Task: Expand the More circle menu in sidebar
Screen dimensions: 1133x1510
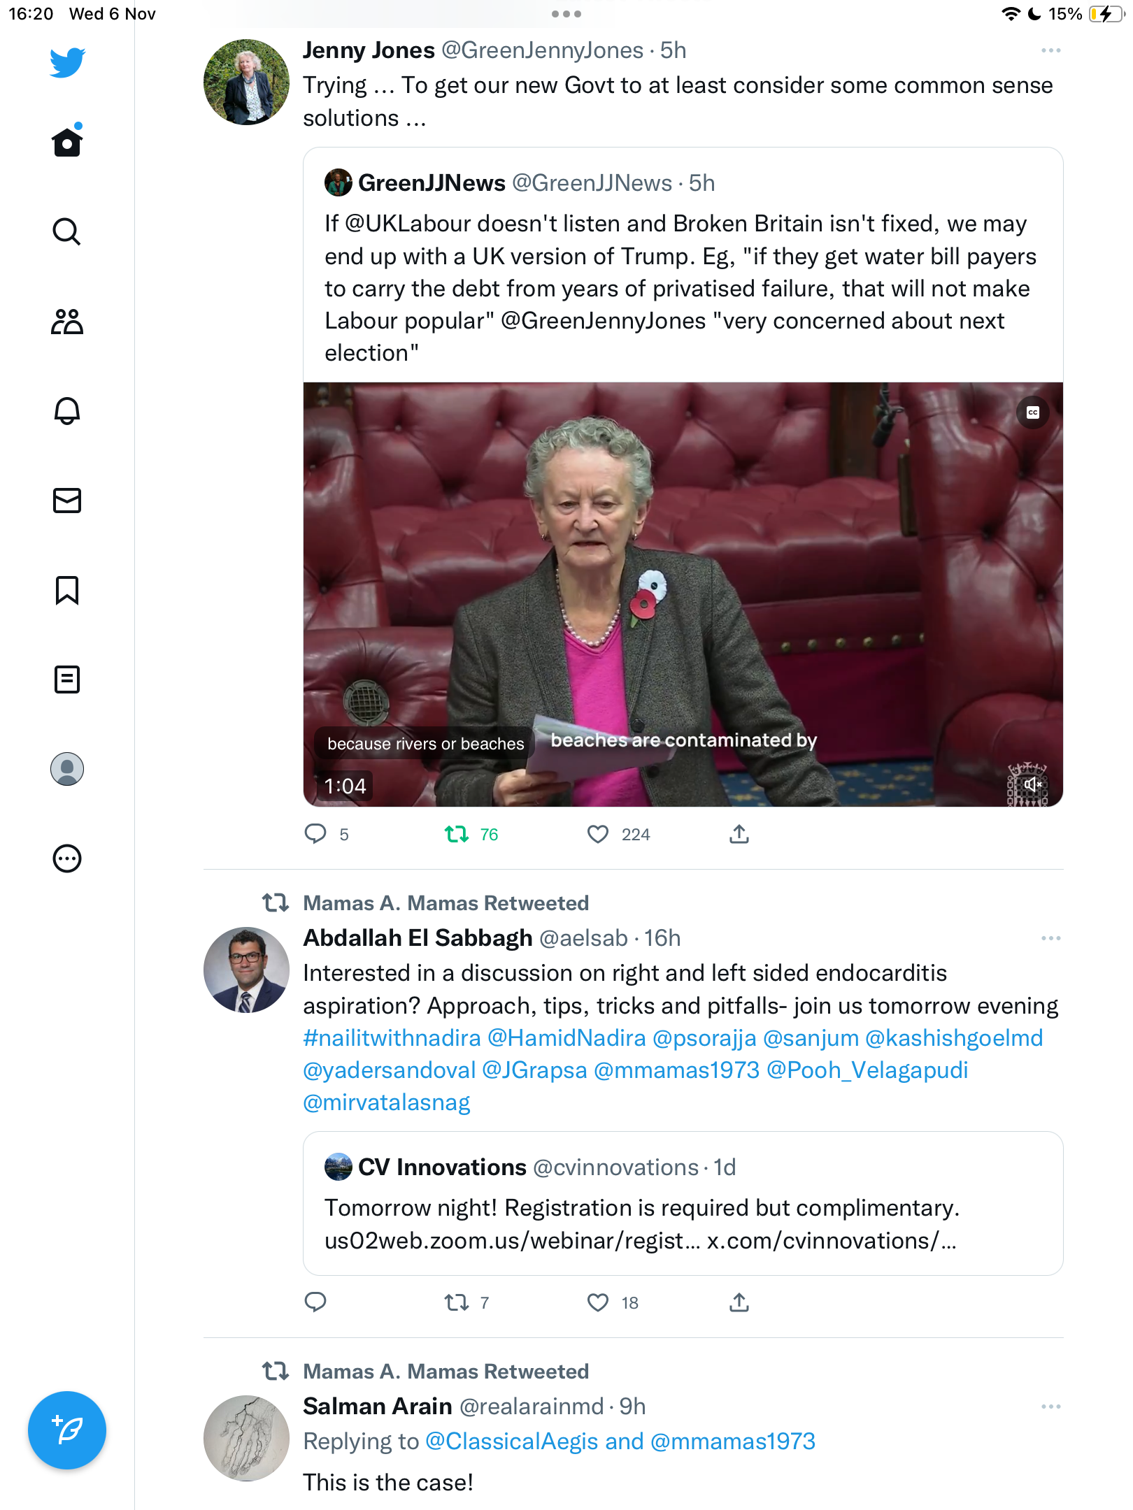Action: point(67,858)
